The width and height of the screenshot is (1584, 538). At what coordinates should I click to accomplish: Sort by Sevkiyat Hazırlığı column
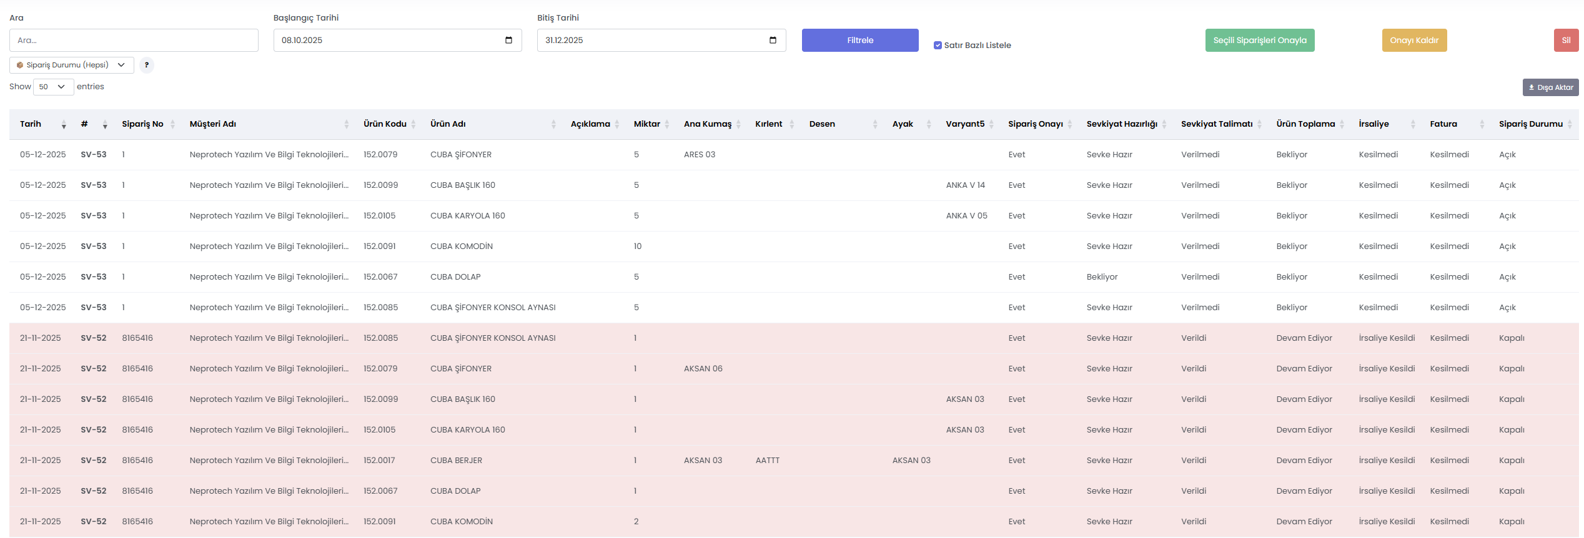point(1126,124)
